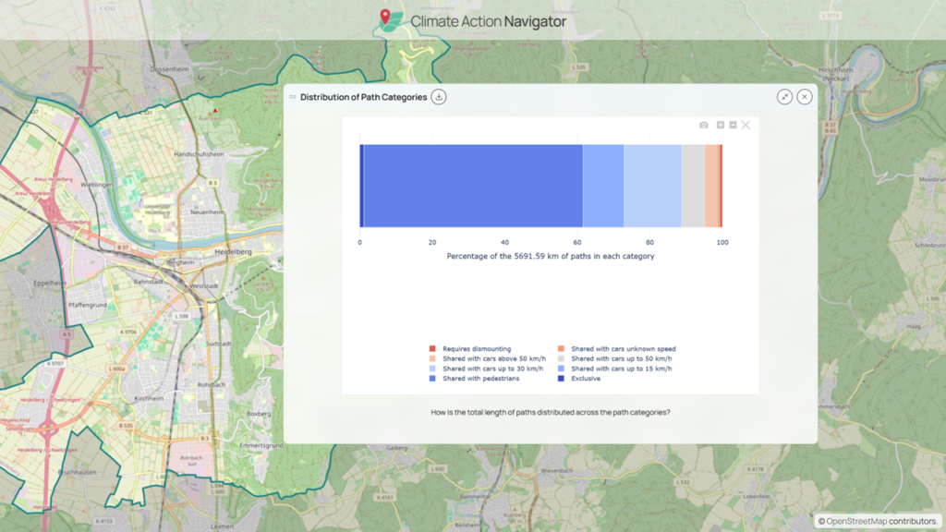The height and width of the screenshot is (532, 946).
Task: Click the download icon beside Distribution of Path Categories
Action: tap(439, 96)
